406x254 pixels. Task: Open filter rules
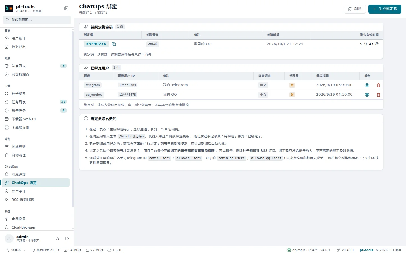click(36, 147)
